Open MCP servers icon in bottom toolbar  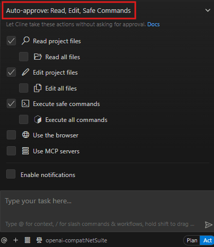click(x=27, y=240)
